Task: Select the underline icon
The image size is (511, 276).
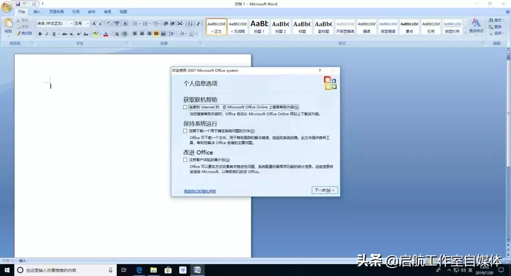Action: (x=53, y=33)
